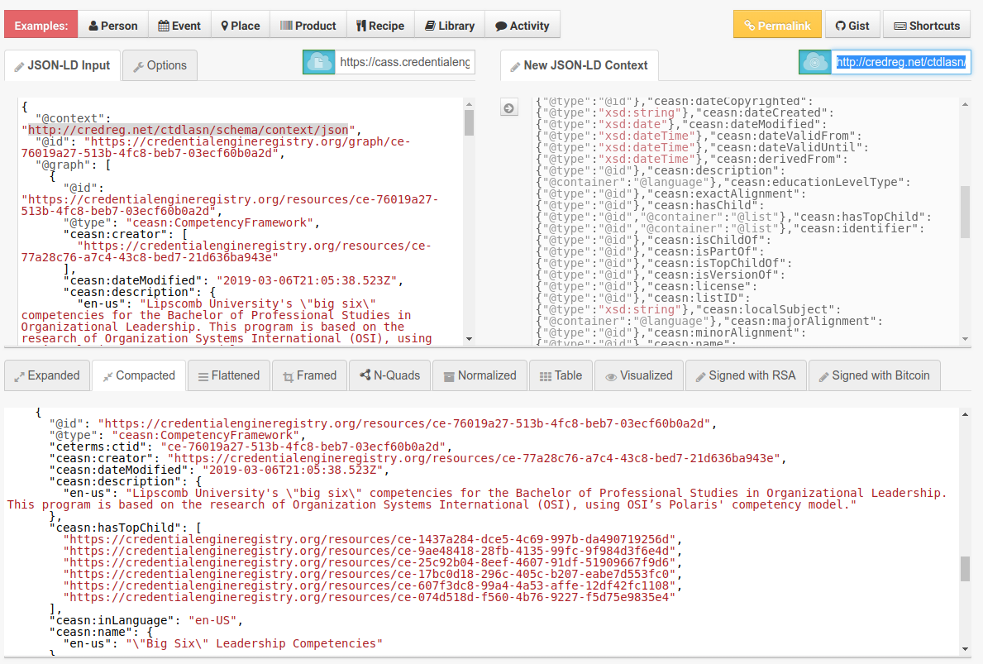Select the N-Quads output tab

pos(389,375)
